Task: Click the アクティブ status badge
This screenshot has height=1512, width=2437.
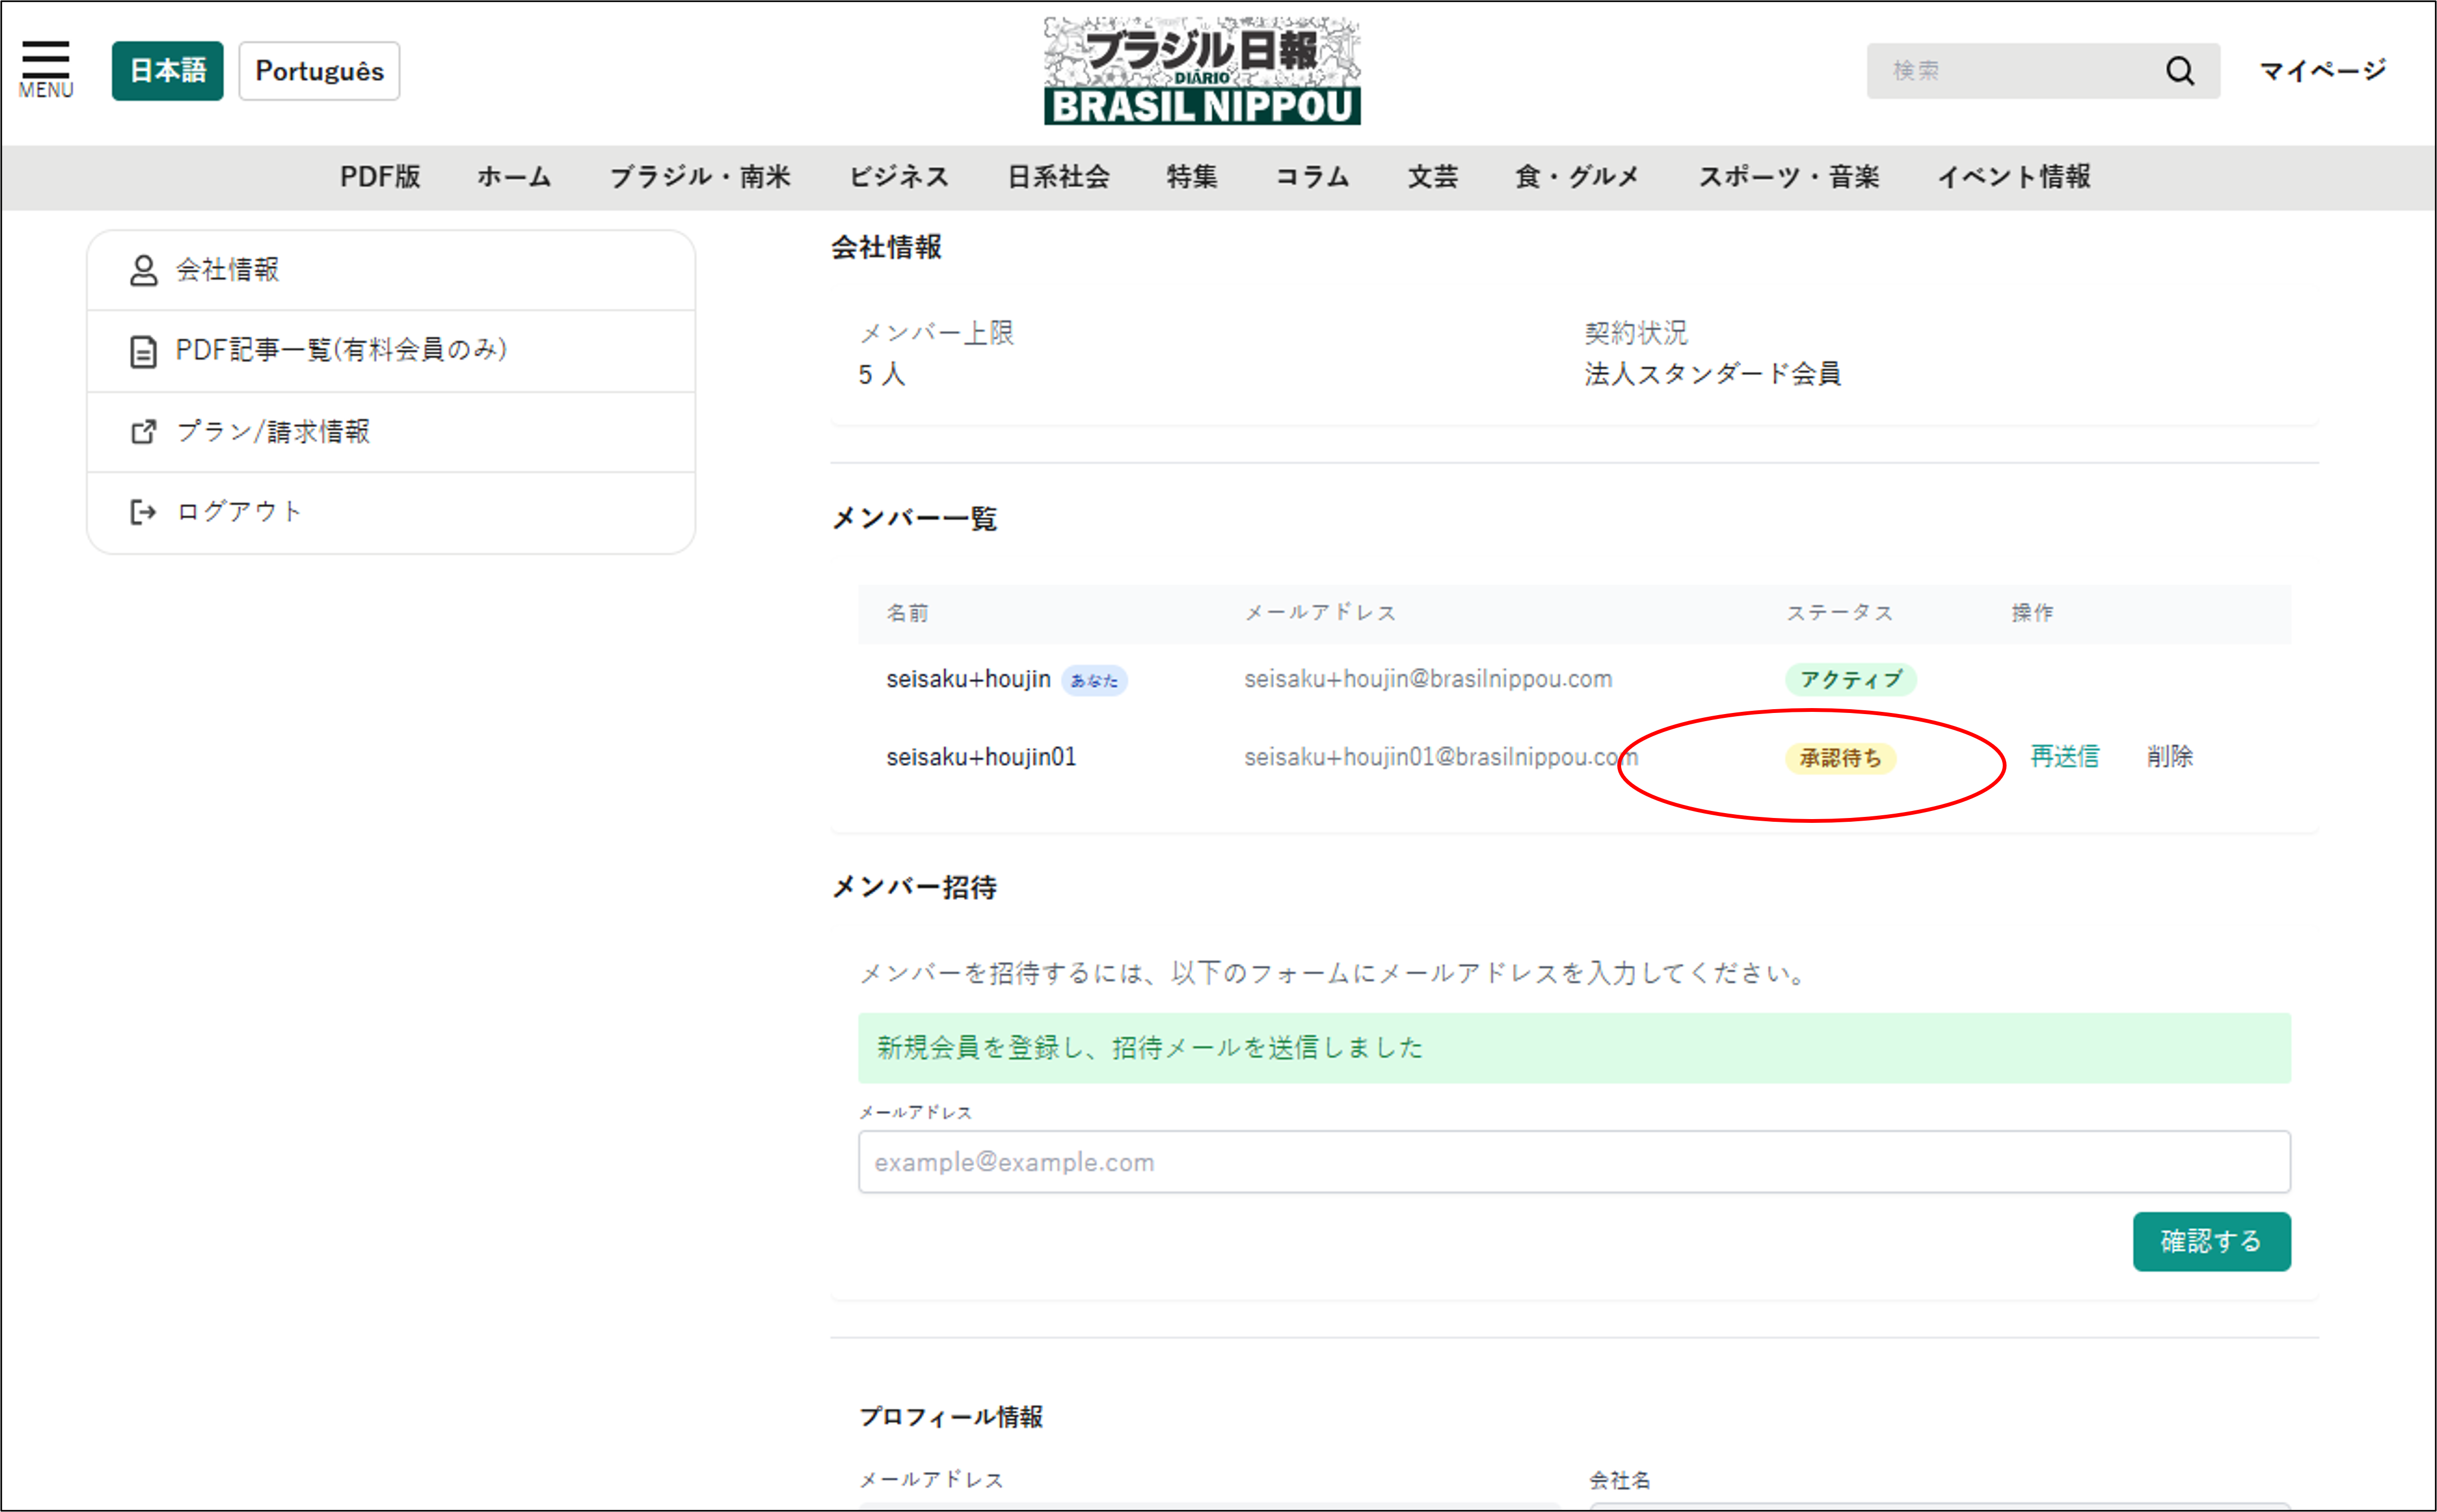Action: tap(1850, 680)
